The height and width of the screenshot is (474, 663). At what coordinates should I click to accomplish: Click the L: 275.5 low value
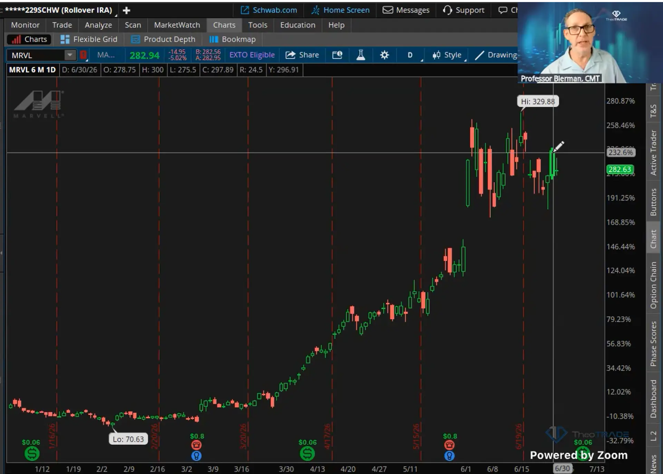pyautogui.click(x=183, y=70)
